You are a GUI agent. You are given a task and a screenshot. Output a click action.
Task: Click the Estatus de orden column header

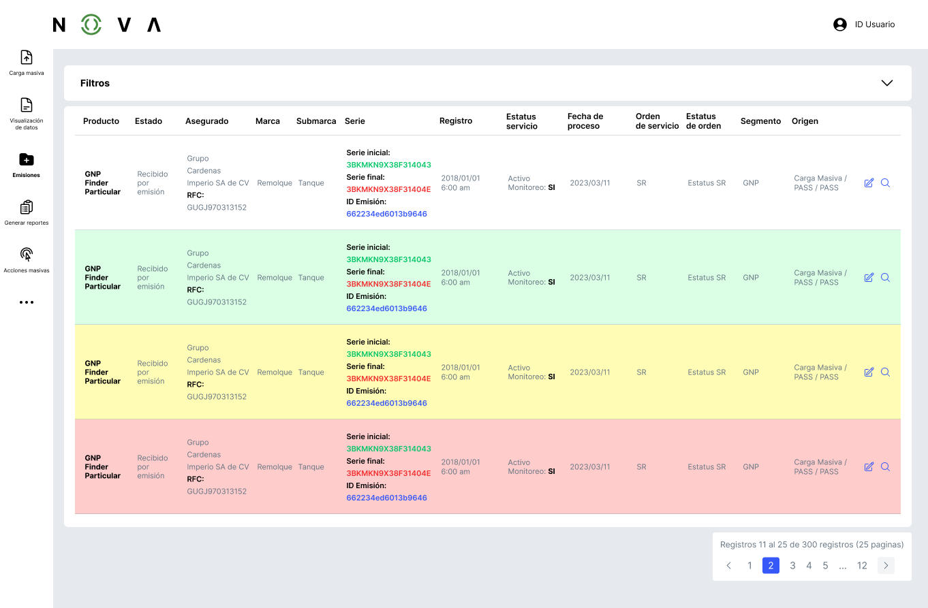(704, 121)
